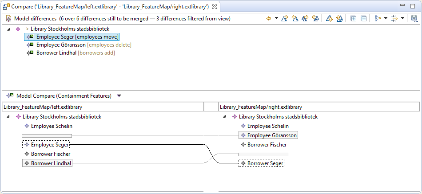The image size is (422, 194).
Task: Collapse left Library Stockholms stadsbibliotek node
Action: click(x=8, y=117)
